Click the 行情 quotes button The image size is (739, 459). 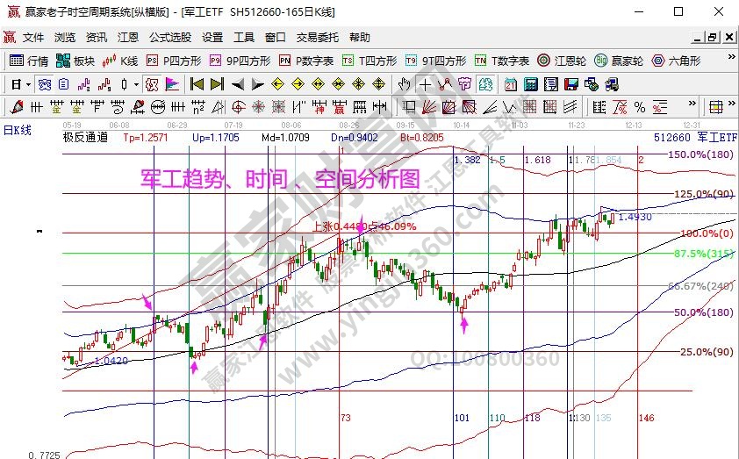[x=29, y=61]
